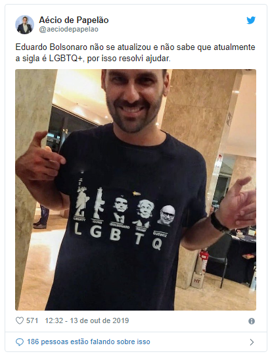Open link 186 pessoas estão falando sobre isso
This screenshot has width=272, height=356.
coord(89,342)
